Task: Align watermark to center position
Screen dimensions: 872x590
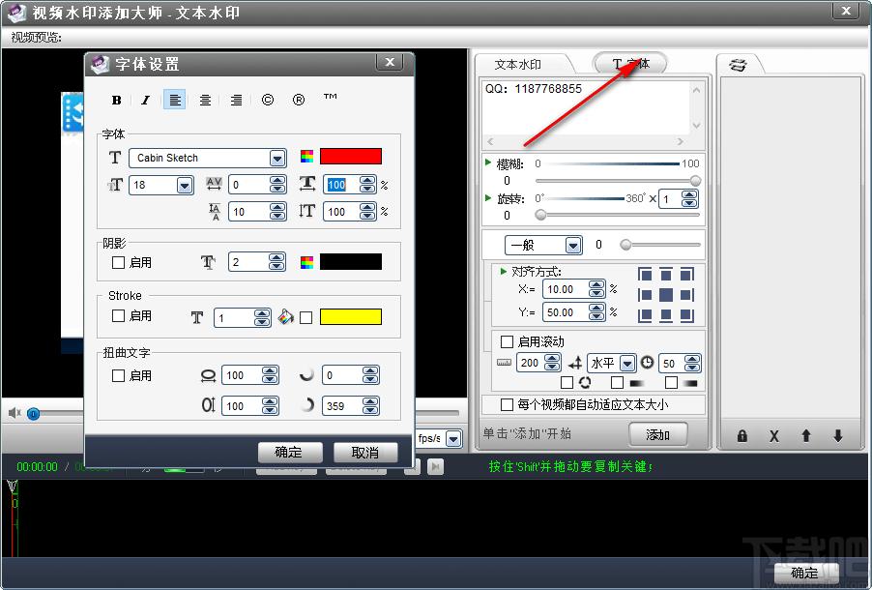Action: 666,295
